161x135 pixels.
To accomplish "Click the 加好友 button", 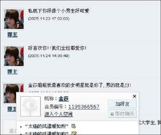I will [x=122, y=104].
